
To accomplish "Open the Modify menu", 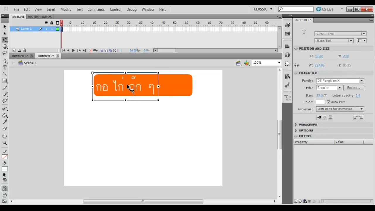I will (66, 9).
